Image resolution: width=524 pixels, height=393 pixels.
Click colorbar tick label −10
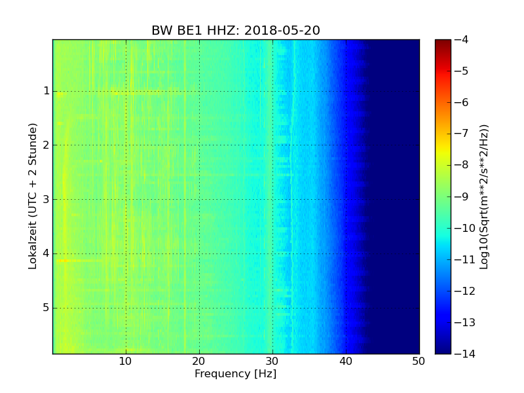click(465, 228)
